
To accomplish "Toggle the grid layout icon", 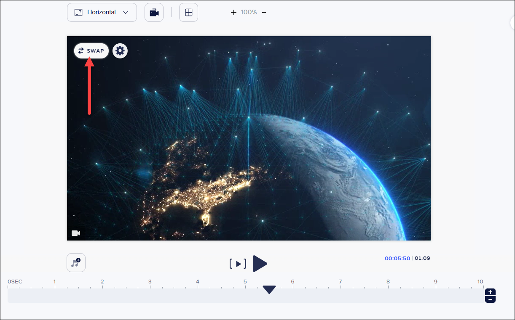I will (x=188, y=13).
